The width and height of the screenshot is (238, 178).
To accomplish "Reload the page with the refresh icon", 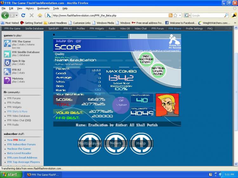I will 23,15.
